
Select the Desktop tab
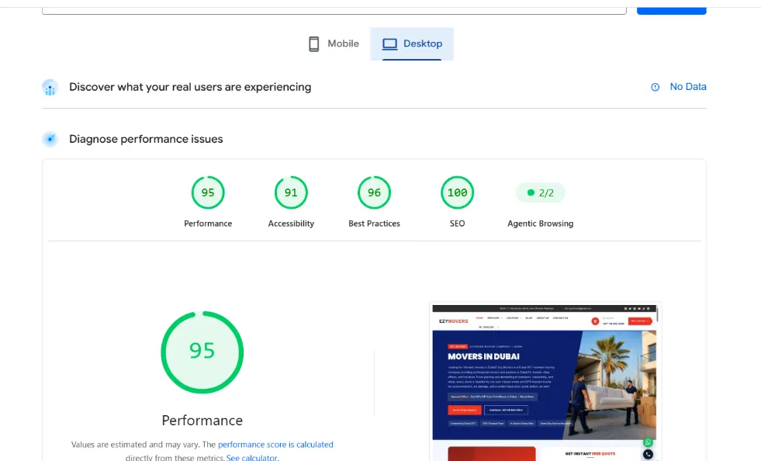412,43
